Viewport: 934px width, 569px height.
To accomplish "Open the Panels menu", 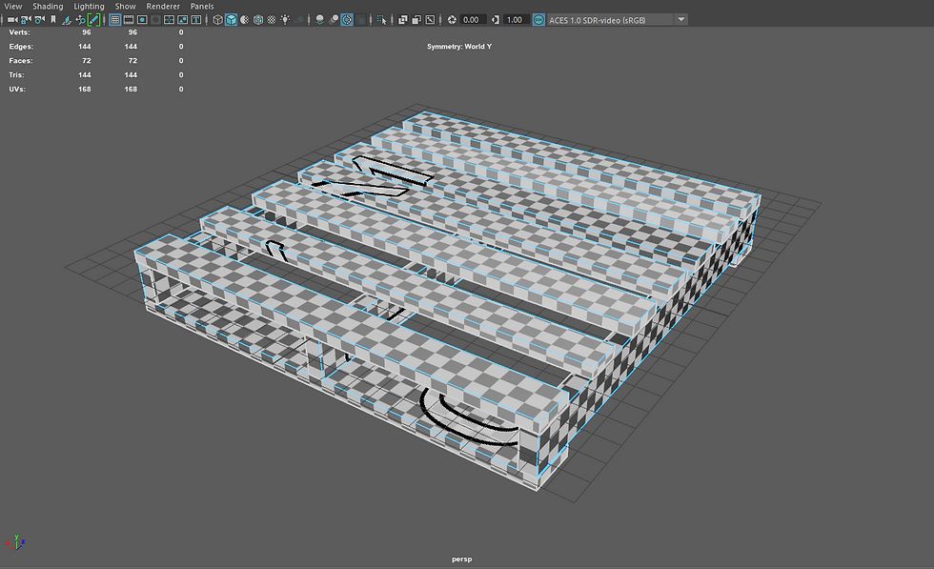I will click(x=202, y=6).
